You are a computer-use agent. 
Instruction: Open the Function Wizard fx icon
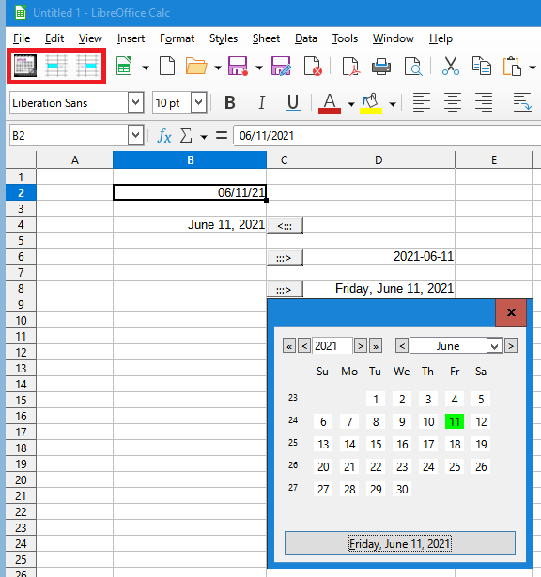(x=163, y=136)
